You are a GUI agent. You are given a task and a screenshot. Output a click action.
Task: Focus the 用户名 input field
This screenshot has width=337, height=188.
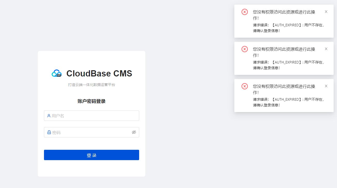point(92,116)
